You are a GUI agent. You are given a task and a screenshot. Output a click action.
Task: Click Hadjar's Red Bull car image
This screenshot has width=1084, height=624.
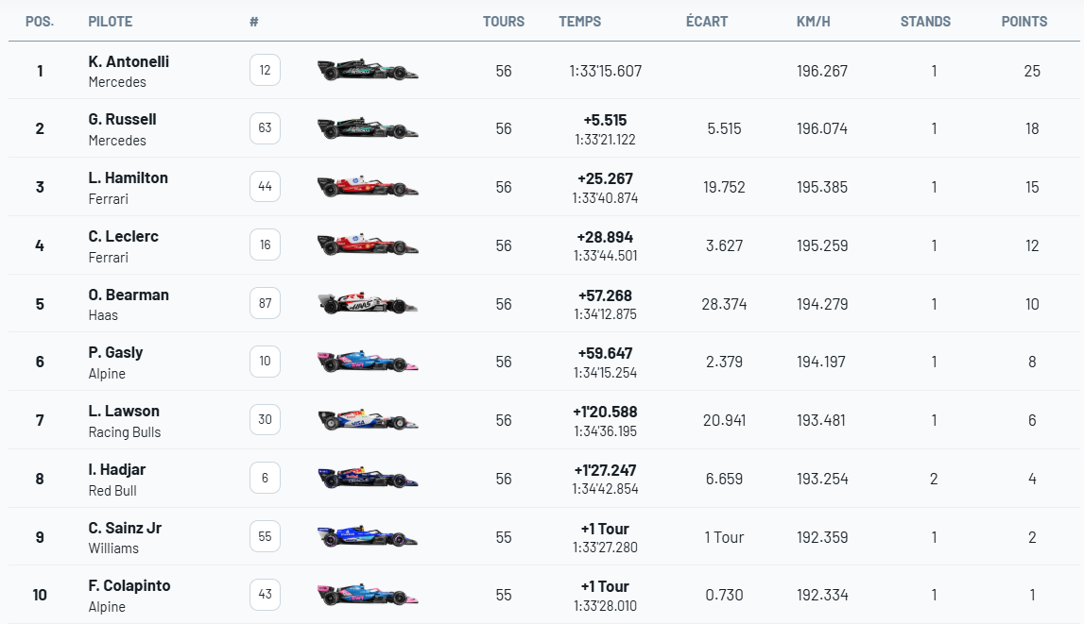tap(368, 479)
